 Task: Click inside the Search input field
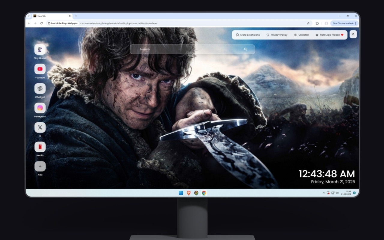(180, 49)
